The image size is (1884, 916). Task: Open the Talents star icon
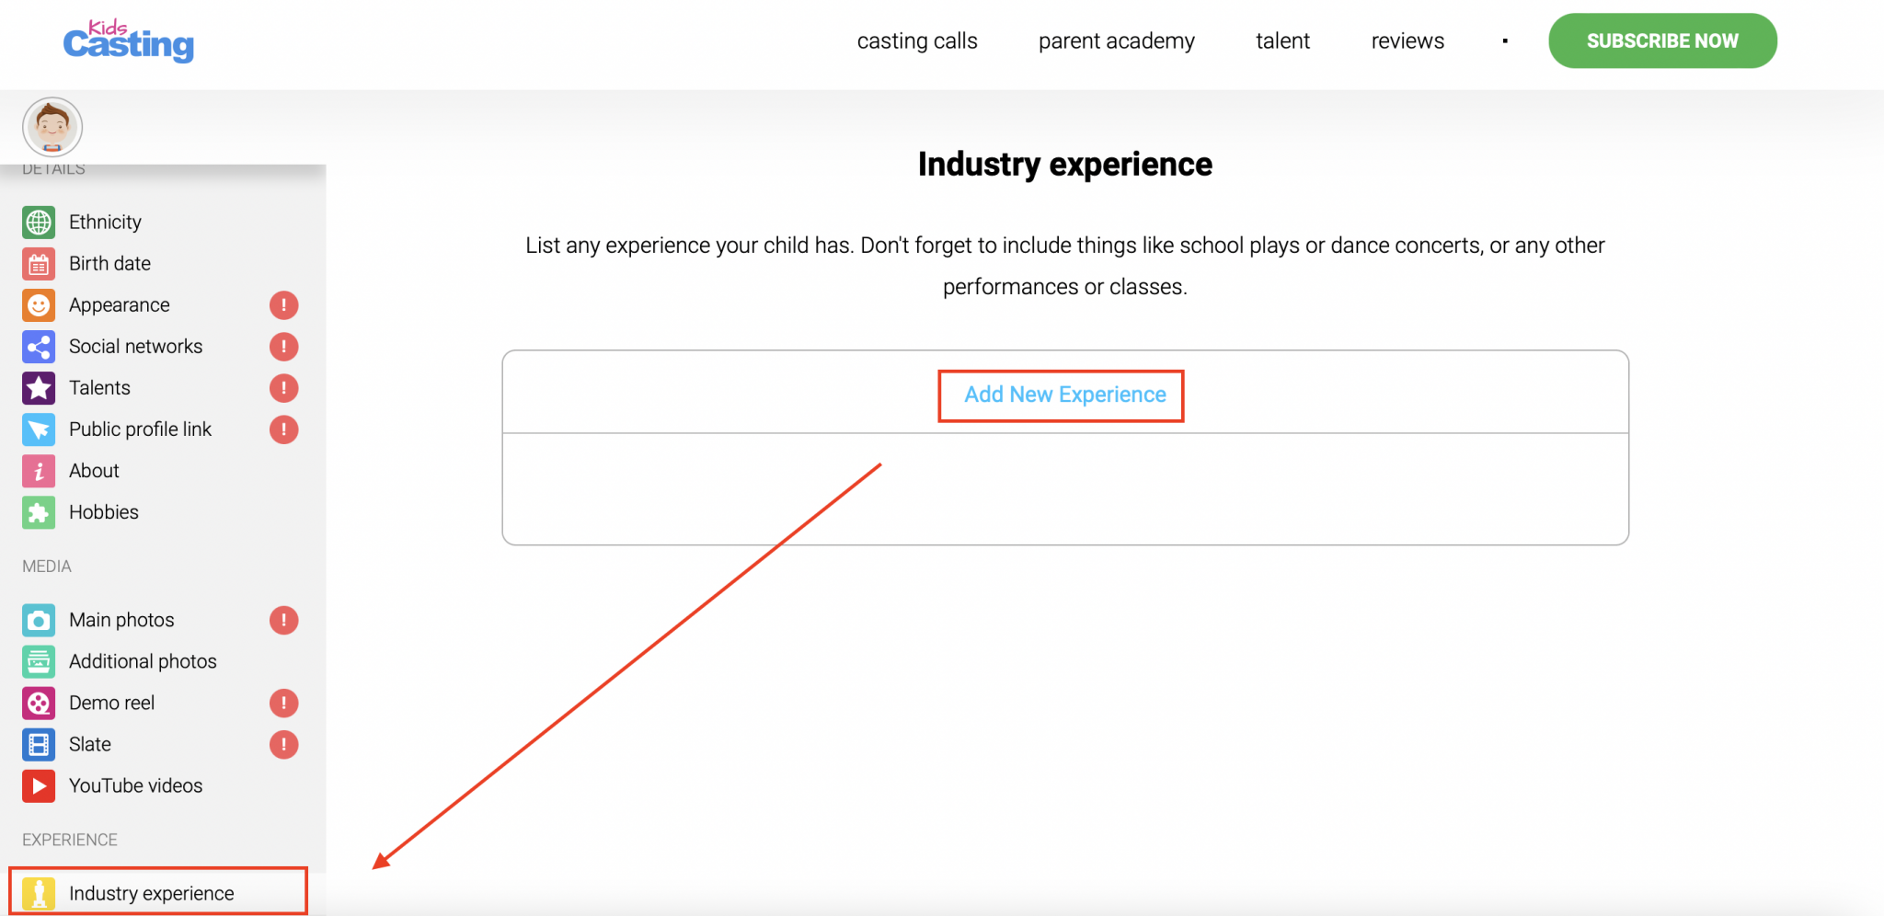click(39, 388)
